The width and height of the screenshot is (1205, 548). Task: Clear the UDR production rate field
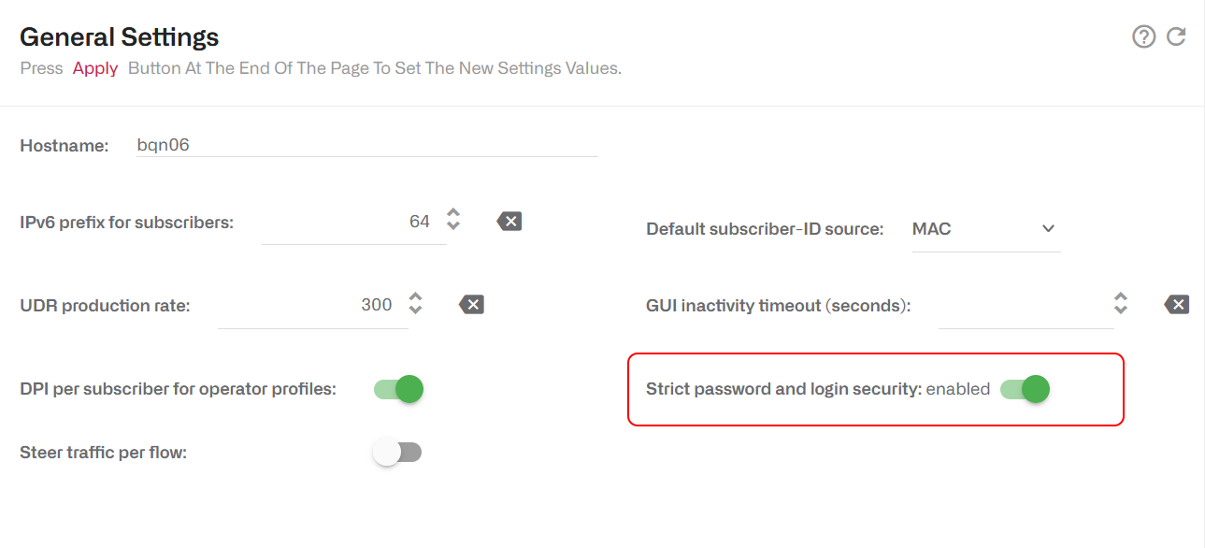[471, 304]
